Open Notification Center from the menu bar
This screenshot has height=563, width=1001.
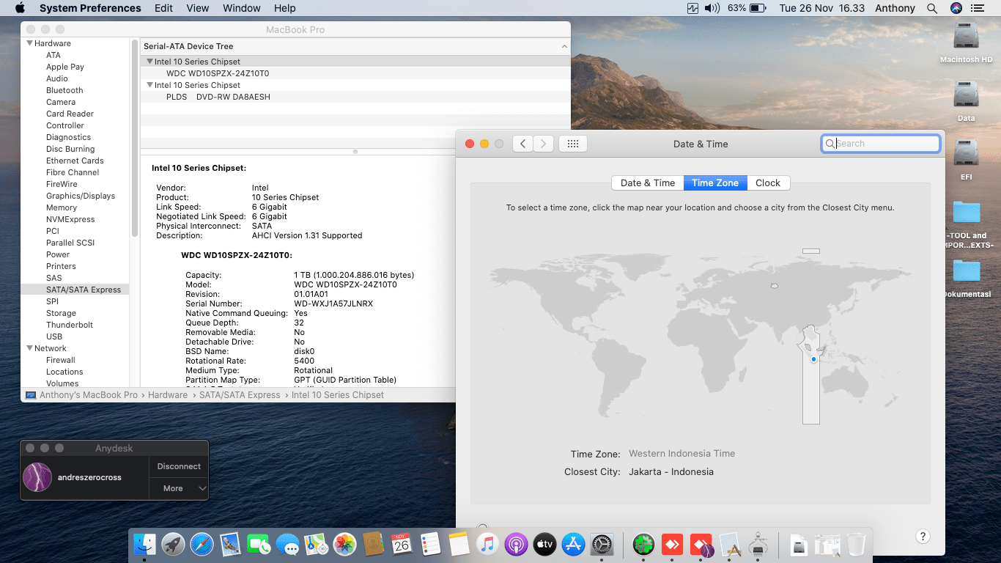point(979,8)
